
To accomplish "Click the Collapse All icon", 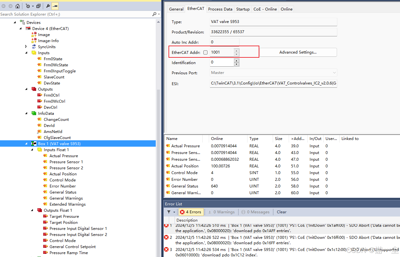I will pyautogui.click(x=38, y=6).
